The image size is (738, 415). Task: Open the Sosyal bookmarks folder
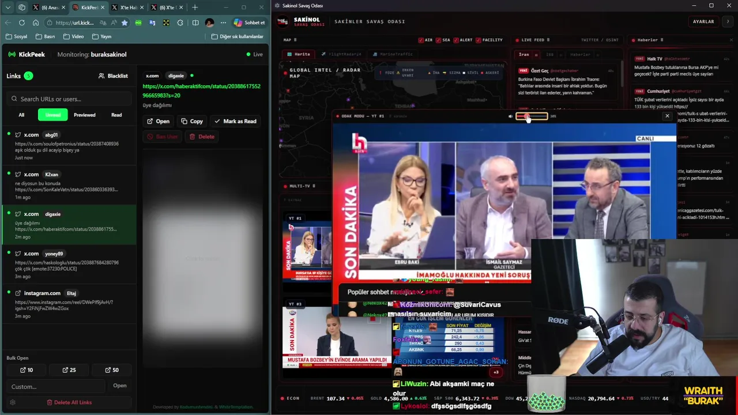coord(16,36)
